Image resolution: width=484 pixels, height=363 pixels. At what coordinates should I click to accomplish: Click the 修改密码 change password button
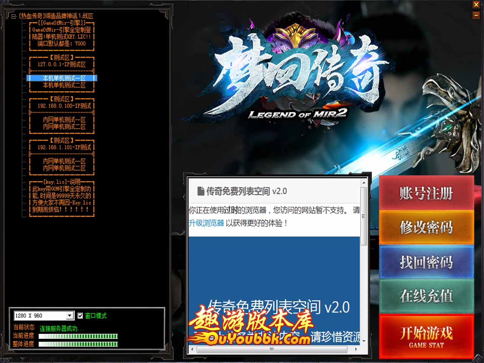[x=426, y=227]
